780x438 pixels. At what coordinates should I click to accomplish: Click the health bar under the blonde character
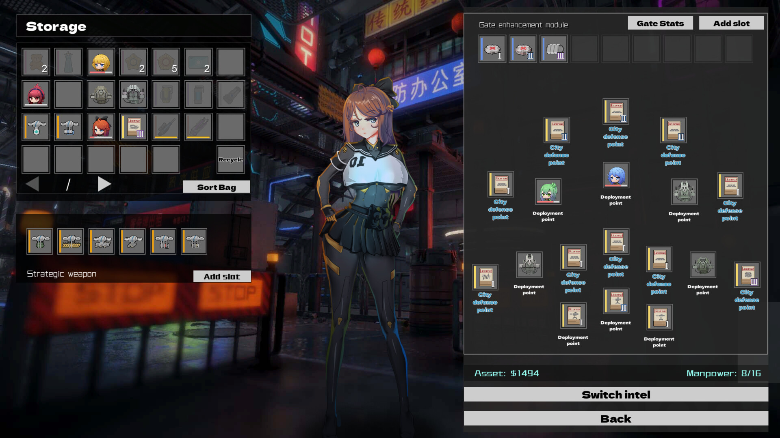click(x=100, y=71)
